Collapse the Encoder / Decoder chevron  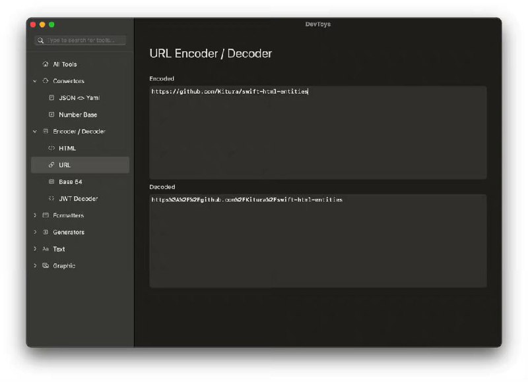coord(35,131)
